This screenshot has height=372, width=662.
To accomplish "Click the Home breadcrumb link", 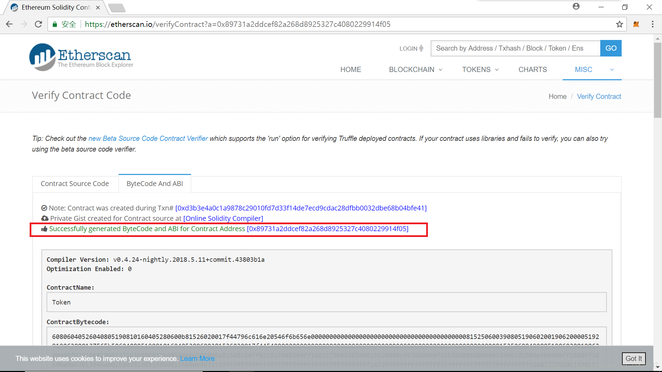I will coord(558,96).
